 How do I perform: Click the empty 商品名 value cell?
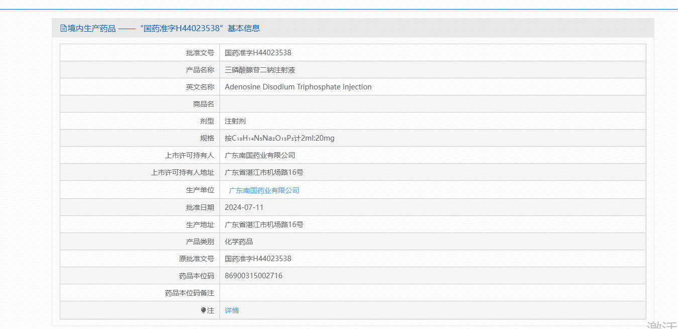pyautogui.click(x=432, y=104)
